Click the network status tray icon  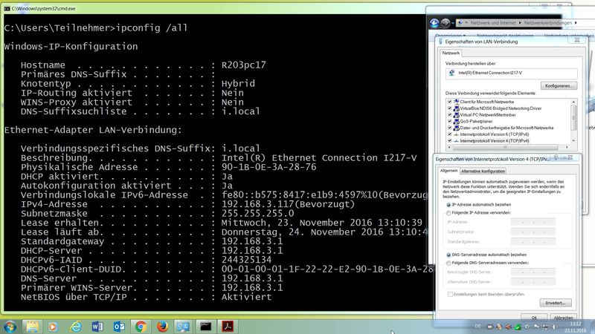[x=545, y=327]
